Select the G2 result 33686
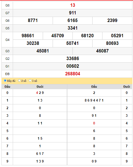The width and height of the screenshot is (133, 167). pos(73,59)
